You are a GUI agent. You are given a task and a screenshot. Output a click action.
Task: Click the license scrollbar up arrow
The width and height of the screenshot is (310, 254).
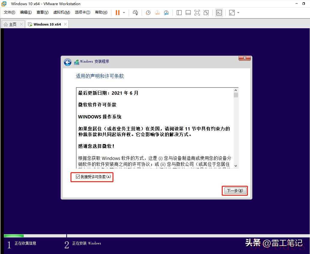tap(236, 90)
